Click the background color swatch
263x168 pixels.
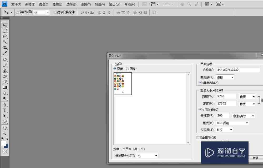[x=7, y=146]
